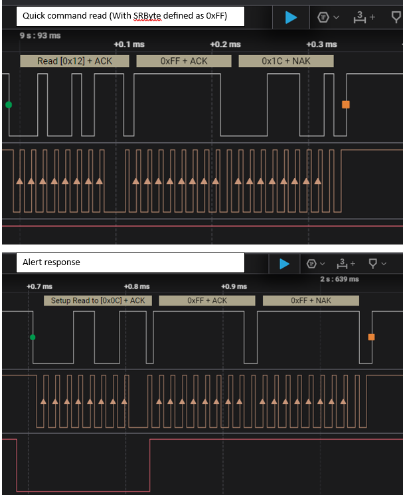The height and width of the screenshot is (495, 403).
Task: Click the 'Alert response' title text box
Action: point(130,262)
